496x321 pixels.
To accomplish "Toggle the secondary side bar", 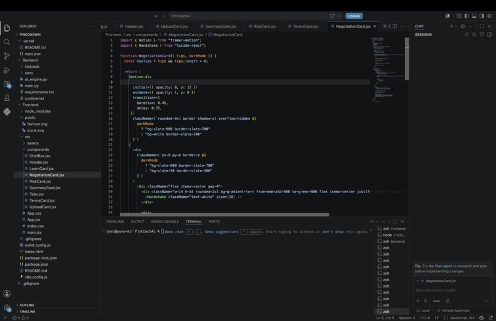I will pyautogui.click(x=482, y=16).
